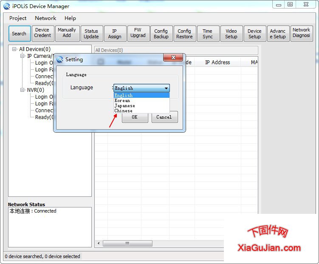Screen dimensions: 319x264
Task: Click scrollbar left arrow
Action: [99, 243]
